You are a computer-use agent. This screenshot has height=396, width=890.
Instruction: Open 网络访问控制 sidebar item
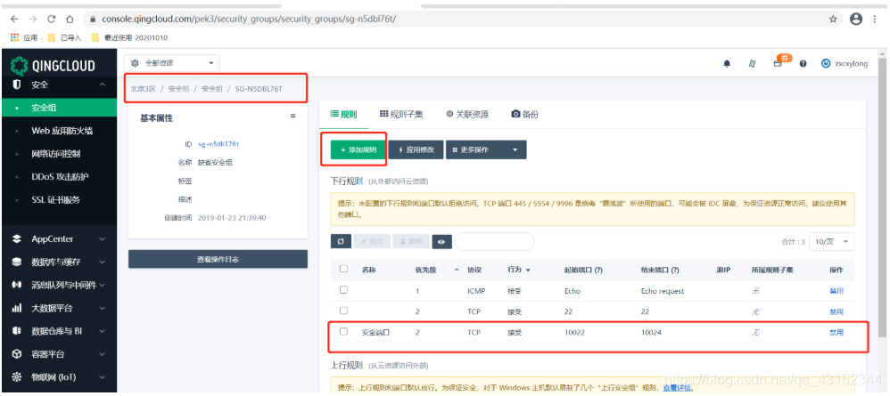coord(55,154)
